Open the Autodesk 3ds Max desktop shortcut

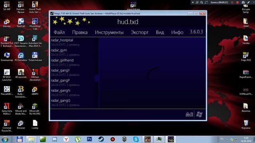[35, 41]
